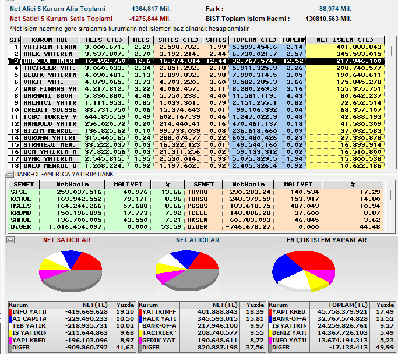Click the SIR column header
The height and width of the screenshot is (354, 398).
(x=15, y=40)
